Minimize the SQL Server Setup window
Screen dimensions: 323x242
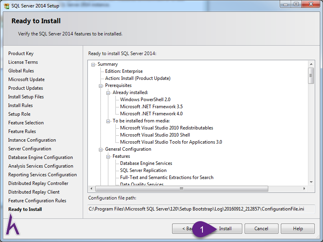point(286,4)
